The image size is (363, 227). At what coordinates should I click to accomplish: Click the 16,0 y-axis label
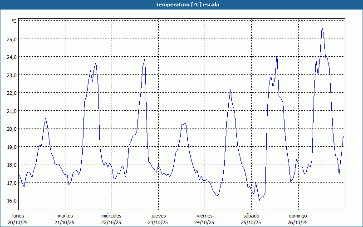11,200
